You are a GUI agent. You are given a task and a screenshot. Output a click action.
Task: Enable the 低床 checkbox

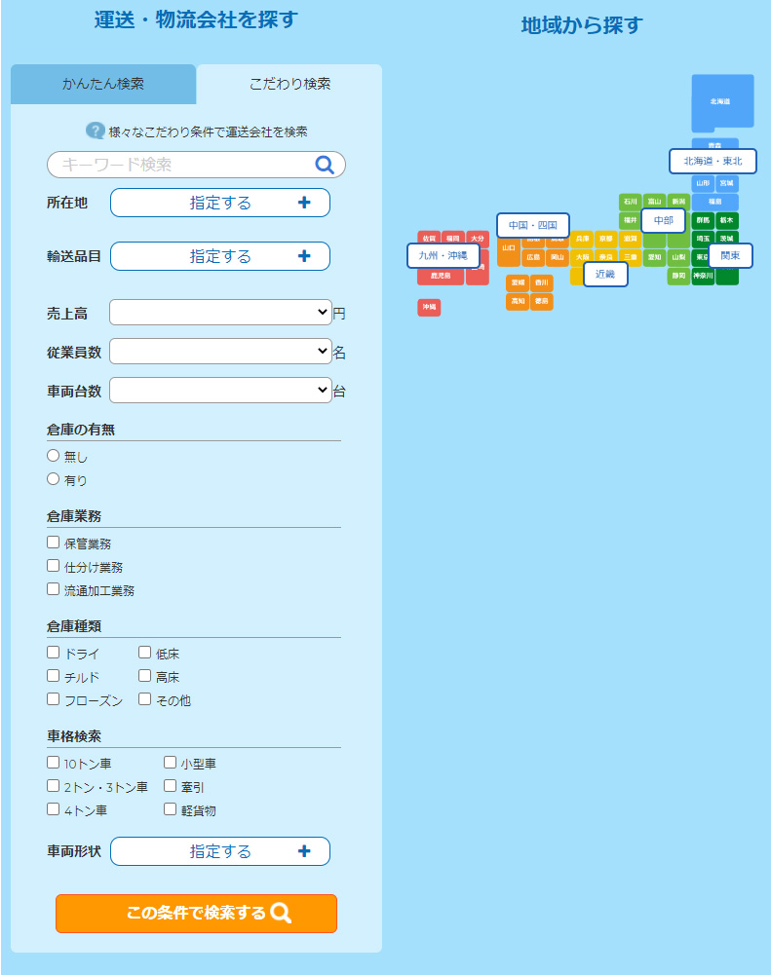(144, 653)
